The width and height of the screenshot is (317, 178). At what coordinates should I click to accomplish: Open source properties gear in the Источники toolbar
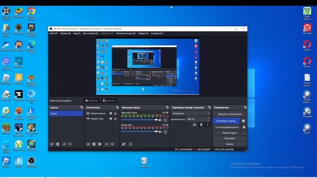tap(100, 144)
